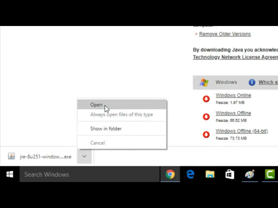
Task: Switch to Chrome in the taskbar
Action: tap(170, 174)
